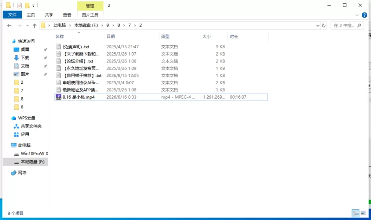
Task: Expand the ribbon with the chevron
Action: click(357, 15)
